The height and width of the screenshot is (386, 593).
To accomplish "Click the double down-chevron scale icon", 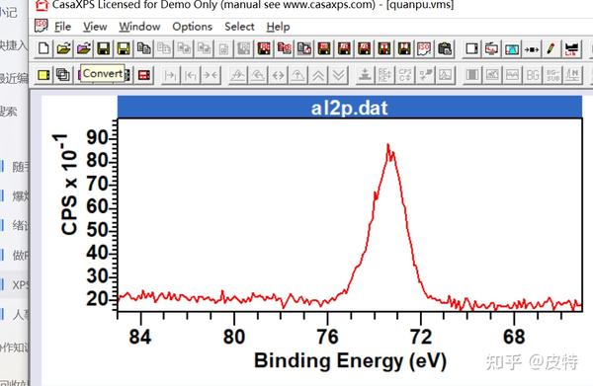I will [x=338, y=75].
